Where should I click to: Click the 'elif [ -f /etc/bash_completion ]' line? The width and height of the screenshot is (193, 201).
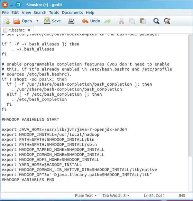point(54,94)
